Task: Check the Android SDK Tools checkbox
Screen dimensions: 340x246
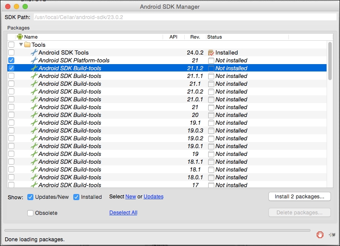Action: [11, 52]
